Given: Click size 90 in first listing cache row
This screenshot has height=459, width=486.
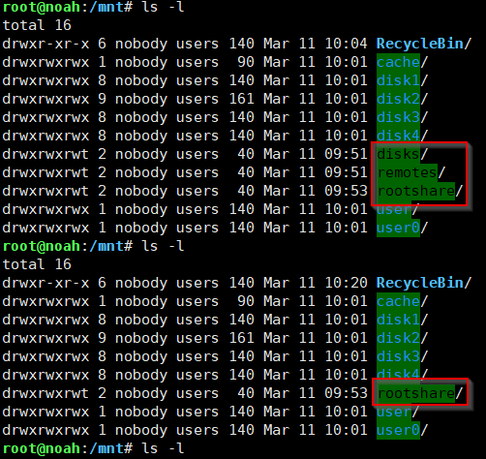Looking at the screenshot, I should coord(246,62).
